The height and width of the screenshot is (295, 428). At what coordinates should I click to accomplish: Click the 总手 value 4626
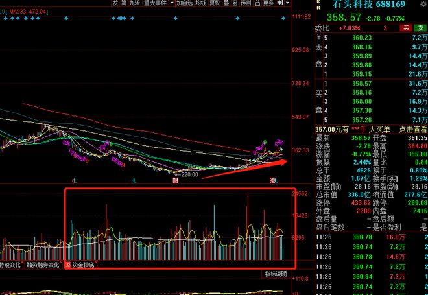pyautogui.click(x=364, y=171)
